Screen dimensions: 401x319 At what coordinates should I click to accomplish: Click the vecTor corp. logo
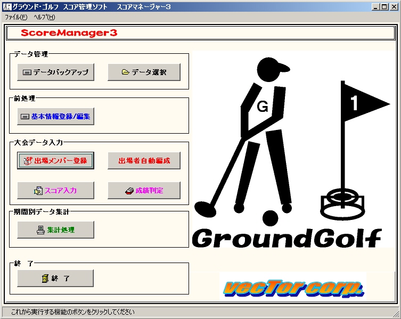[293, 287]
